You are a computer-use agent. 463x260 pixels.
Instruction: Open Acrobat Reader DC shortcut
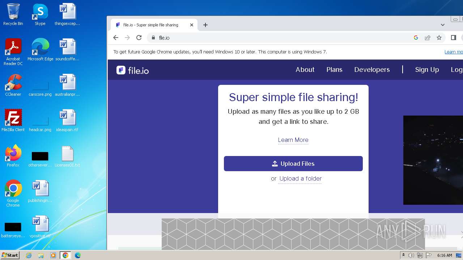coord(13,52)
